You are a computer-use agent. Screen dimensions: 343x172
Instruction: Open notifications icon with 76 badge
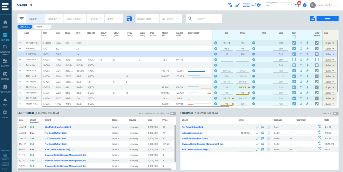point(297,5)
